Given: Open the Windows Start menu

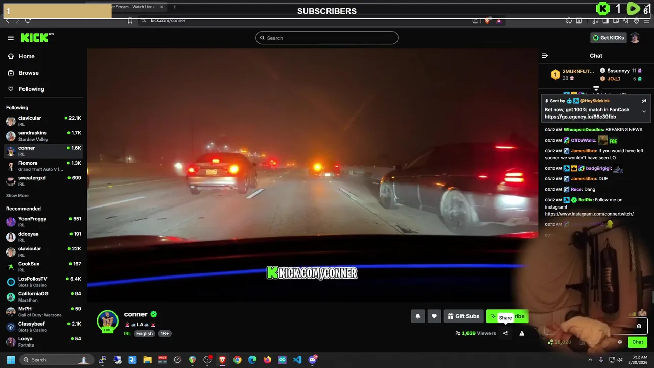Looking at the screenshot, I should (x=10, y=360).
